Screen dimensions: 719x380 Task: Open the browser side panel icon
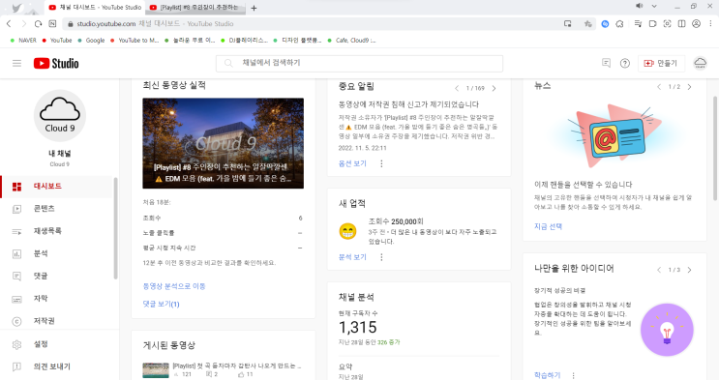pos(681,24)
